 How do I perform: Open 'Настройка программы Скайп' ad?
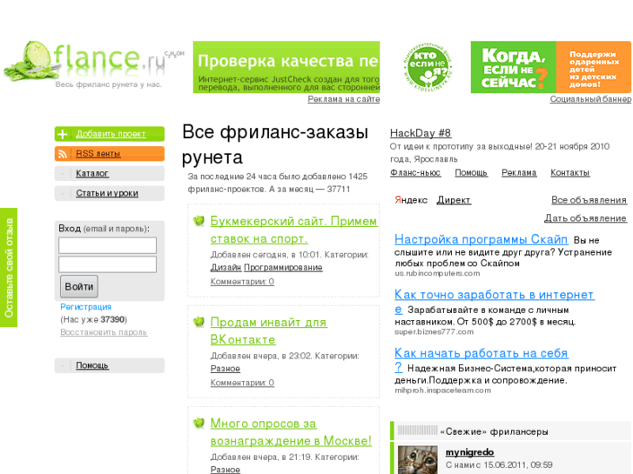pos(481,239)
